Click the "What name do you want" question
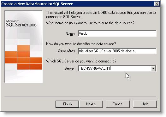Screen dimensions: 166x117 point(90,23)
